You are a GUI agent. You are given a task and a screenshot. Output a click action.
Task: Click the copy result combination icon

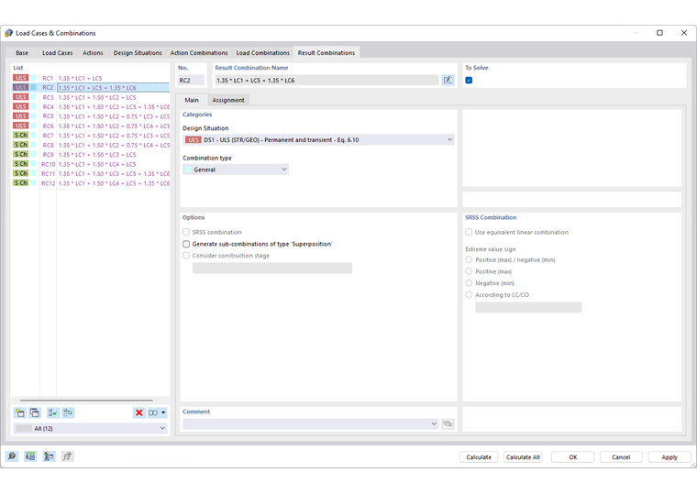pyautogui.click(x=35, y=412)
